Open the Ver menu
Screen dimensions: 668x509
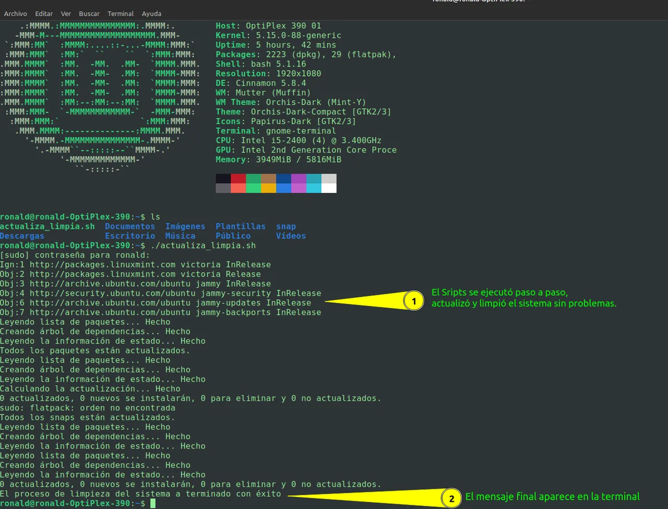click(66, 14)
